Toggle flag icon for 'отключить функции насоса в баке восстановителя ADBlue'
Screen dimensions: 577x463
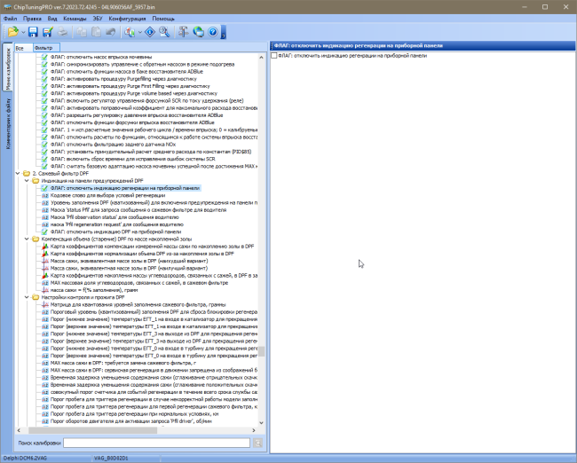click(x=45, y=71)
